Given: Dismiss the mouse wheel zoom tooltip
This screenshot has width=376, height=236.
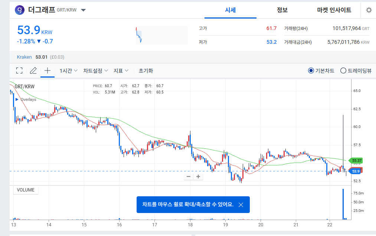Looking at the screenshot, I should pos(241,205).
